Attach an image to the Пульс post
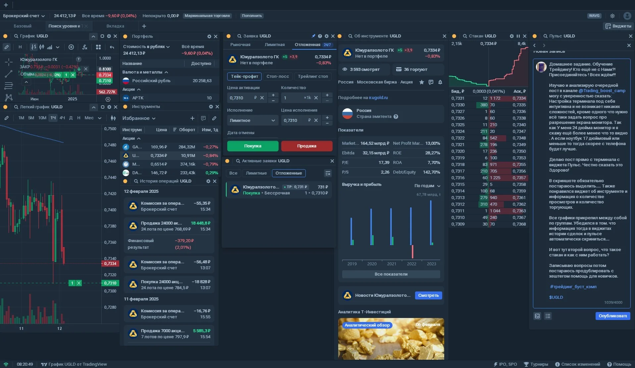 [x=537, y=316]
